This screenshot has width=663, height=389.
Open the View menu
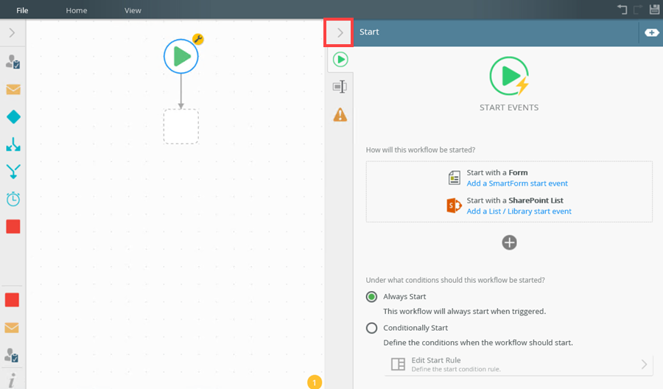tap(133, 10)
